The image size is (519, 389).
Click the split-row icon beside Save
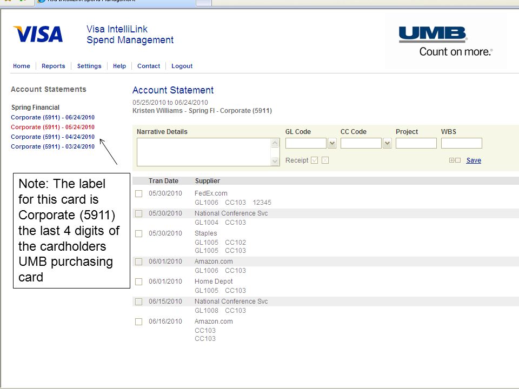(455, 160)
